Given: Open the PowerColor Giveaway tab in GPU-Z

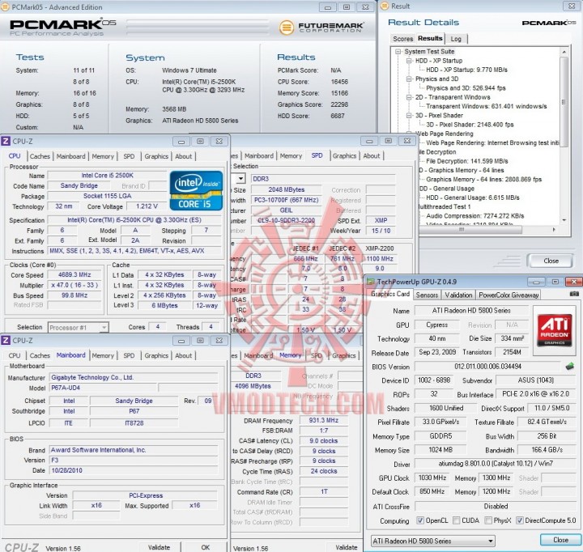Looking at the screenshot, I should (509, 295).
